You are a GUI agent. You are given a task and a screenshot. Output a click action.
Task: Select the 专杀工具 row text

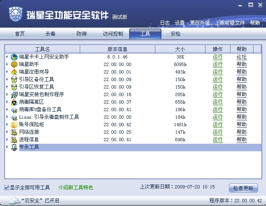(29, 147)
